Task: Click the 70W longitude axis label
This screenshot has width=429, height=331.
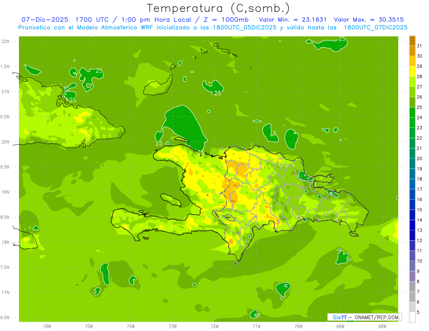Action: [298, 326]
